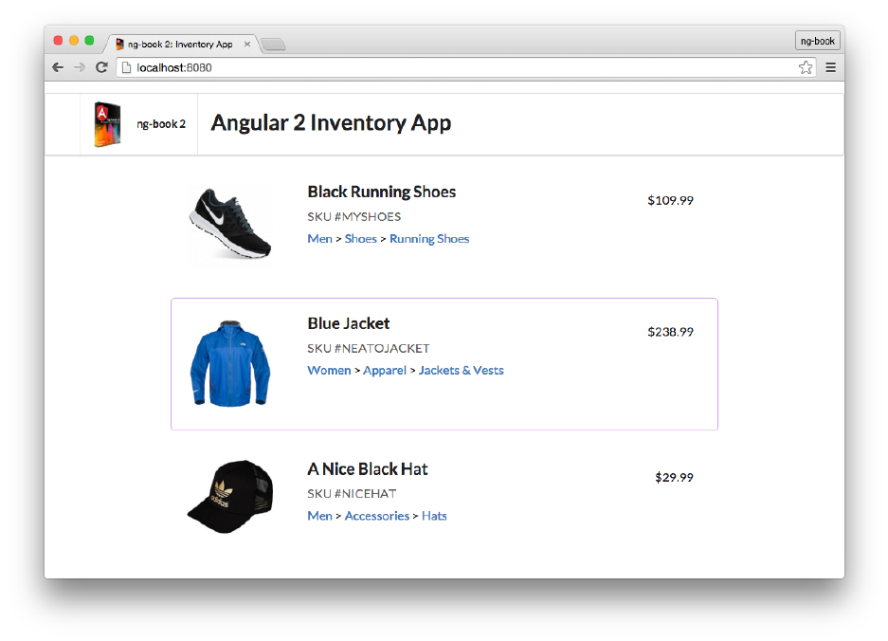Bookmark page with the star icon
888x641 pixels.
click(806, 67)
